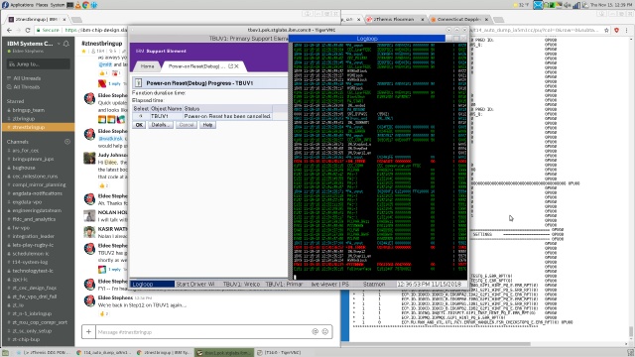Click the attach plus icon in message box
Viewport: 635px width, 357px height.
(88, 332)
